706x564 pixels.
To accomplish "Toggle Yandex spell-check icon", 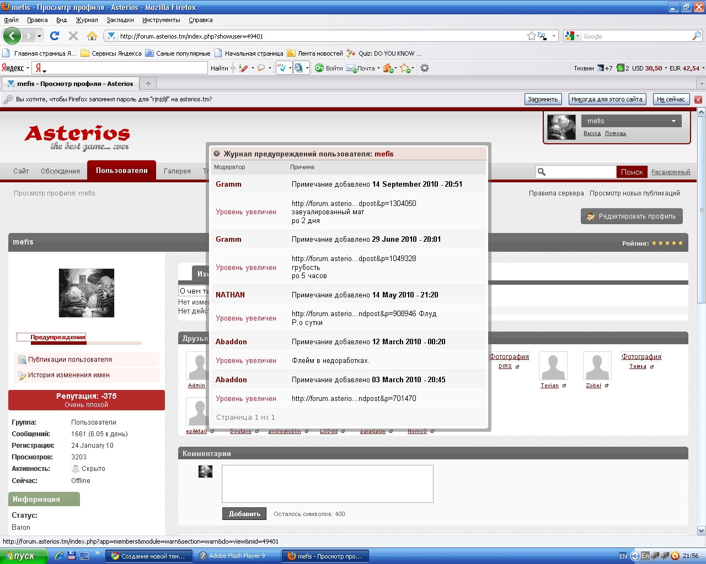I will [282, 68].
